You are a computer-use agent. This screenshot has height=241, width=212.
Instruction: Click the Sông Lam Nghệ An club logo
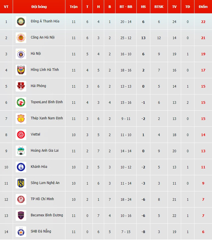[x=21, y=183]
